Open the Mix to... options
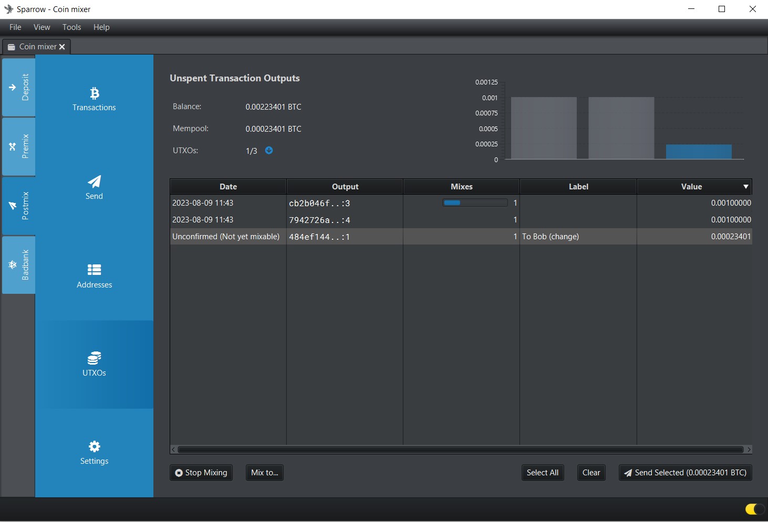 (264, 473)
